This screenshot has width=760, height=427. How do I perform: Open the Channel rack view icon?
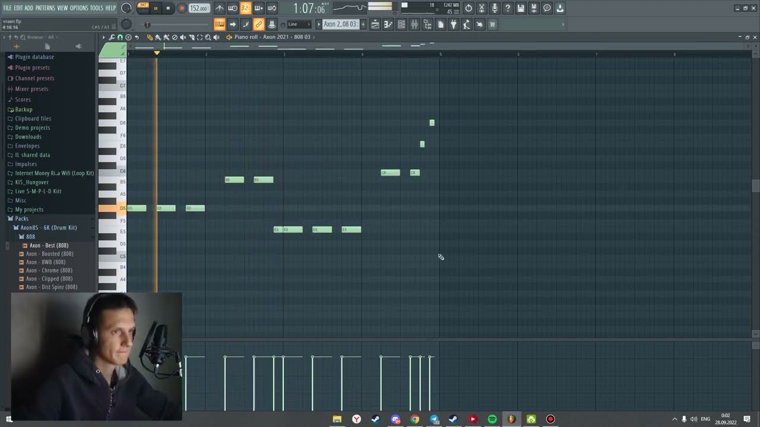pyautogui.click(x=401, y=24)
